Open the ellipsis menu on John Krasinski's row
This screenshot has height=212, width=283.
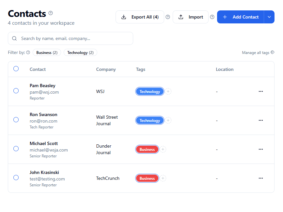(x=260, y=178)
